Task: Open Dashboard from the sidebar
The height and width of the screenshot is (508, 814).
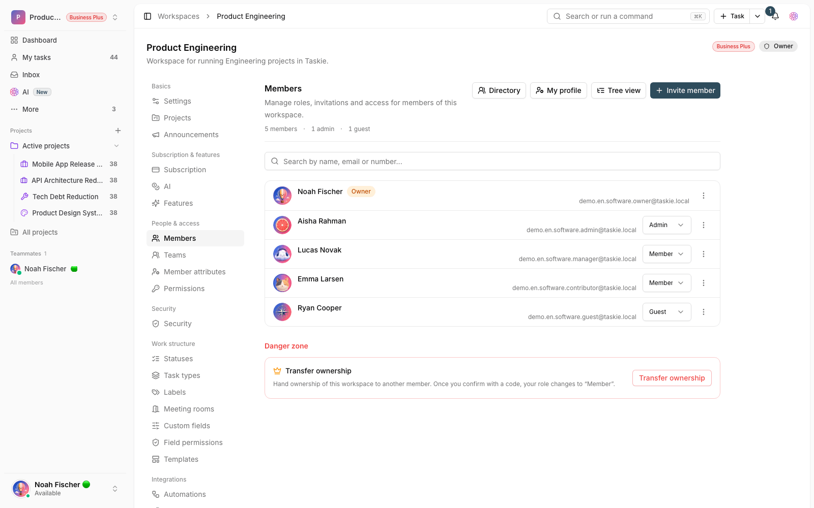Action: 65,40
